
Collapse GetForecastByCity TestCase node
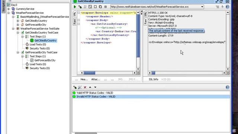click(18, 52)
